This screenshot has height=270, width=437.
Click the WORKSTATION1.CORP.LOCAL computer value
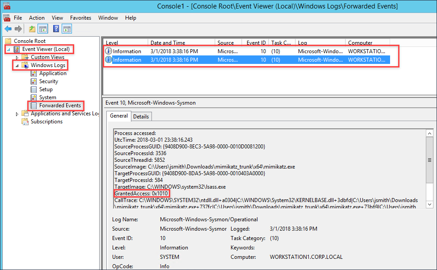pos(306,257)
